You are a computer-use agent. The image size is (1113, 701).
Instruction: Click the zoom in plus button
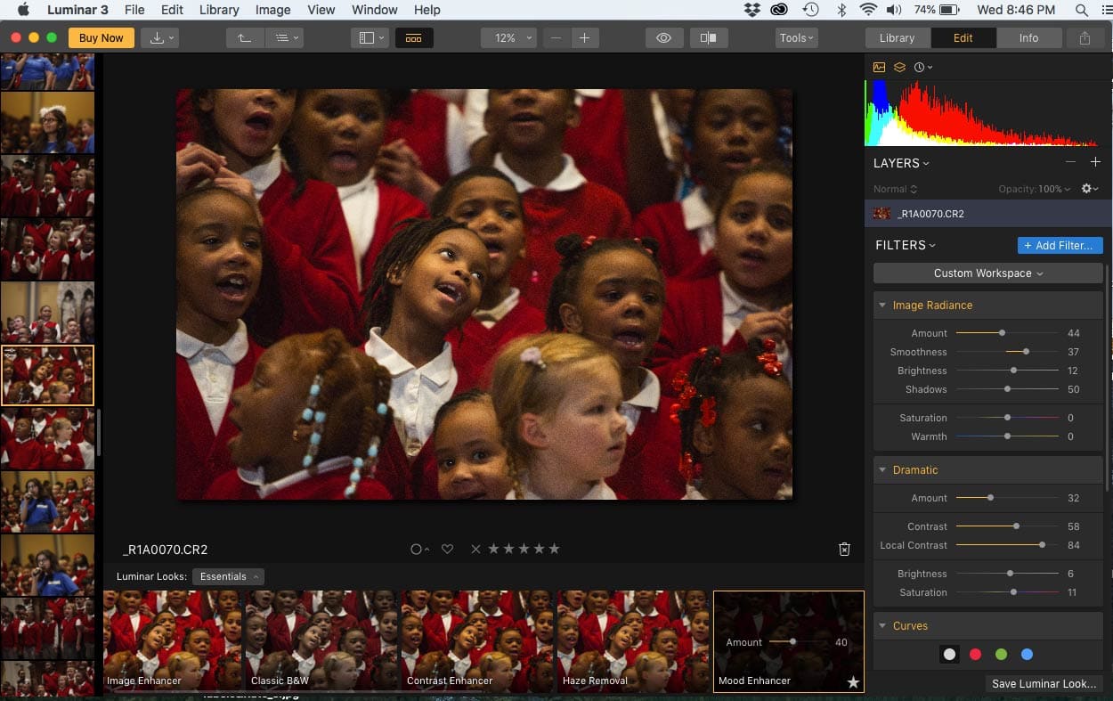584,38
